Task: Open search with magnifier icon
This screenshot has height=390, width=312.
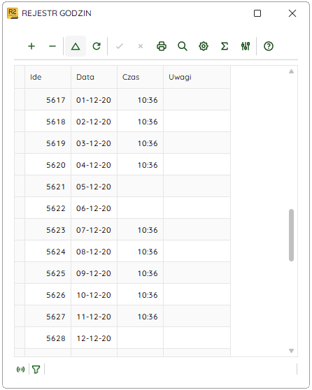Action: [183, 46]
